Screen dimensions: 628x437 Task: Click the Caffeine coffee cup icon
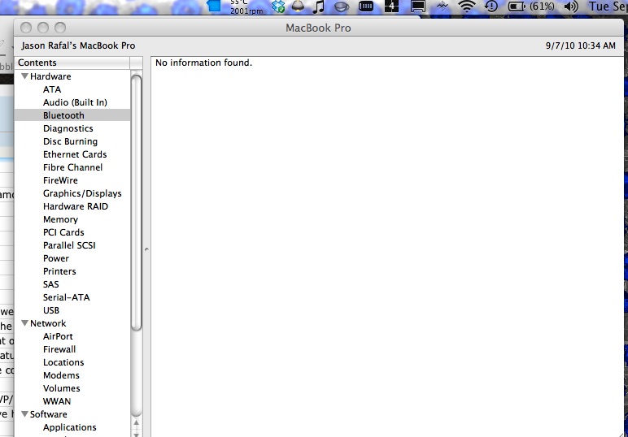click(x=341, y=6)
